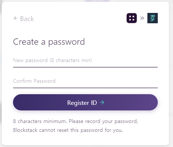Click the 'Confirm Password' placeholder text
This screenshot has height=147, width=173.
34,81
